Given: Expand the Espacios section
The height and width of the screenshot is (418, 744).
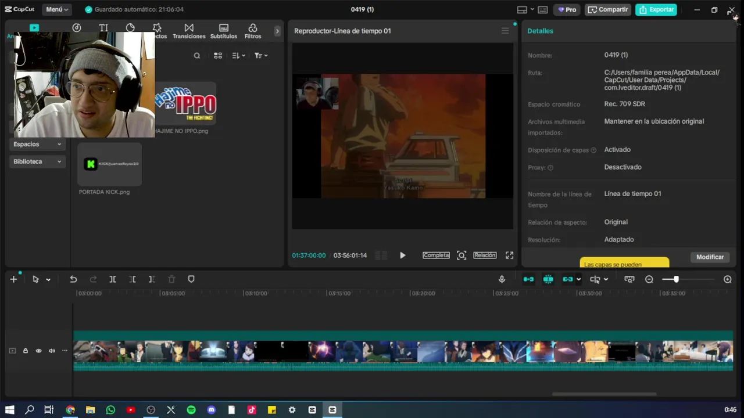Looking at the screenshot, I should point(37,144).
